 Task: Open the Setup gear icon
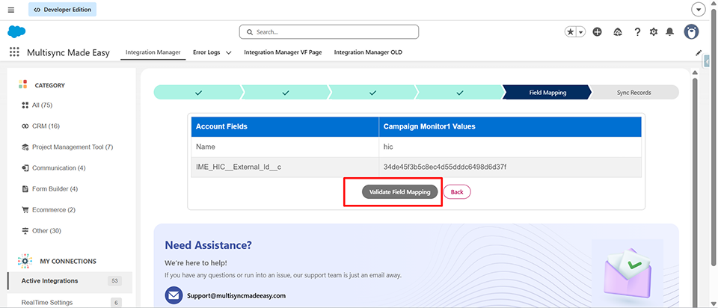tap(654, 31)
